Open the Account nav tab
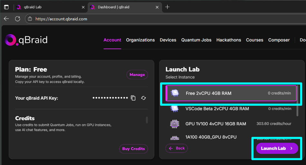The image size is (306, 165). 112,40
